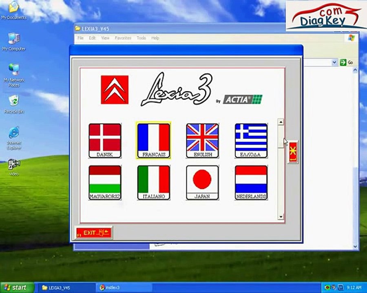Click the language list scroll up arrow
This screenshot has height=293, width=367.
[281, 122]
